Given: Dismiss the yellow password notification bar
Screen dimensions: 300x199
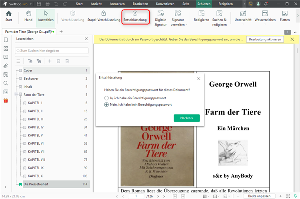Looking at the screenshot, I should click(x=292, y=39).
